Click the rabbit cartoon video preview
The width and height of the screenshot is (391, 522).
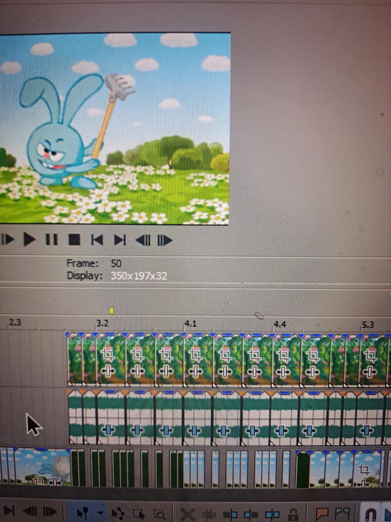tap(115, 129)
